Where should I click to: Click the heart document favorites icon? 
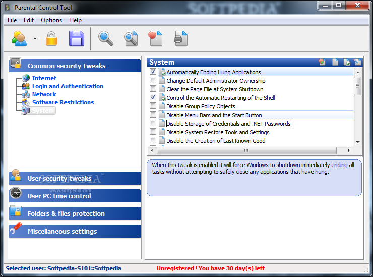pyautogui.click(x=155, y=38)
